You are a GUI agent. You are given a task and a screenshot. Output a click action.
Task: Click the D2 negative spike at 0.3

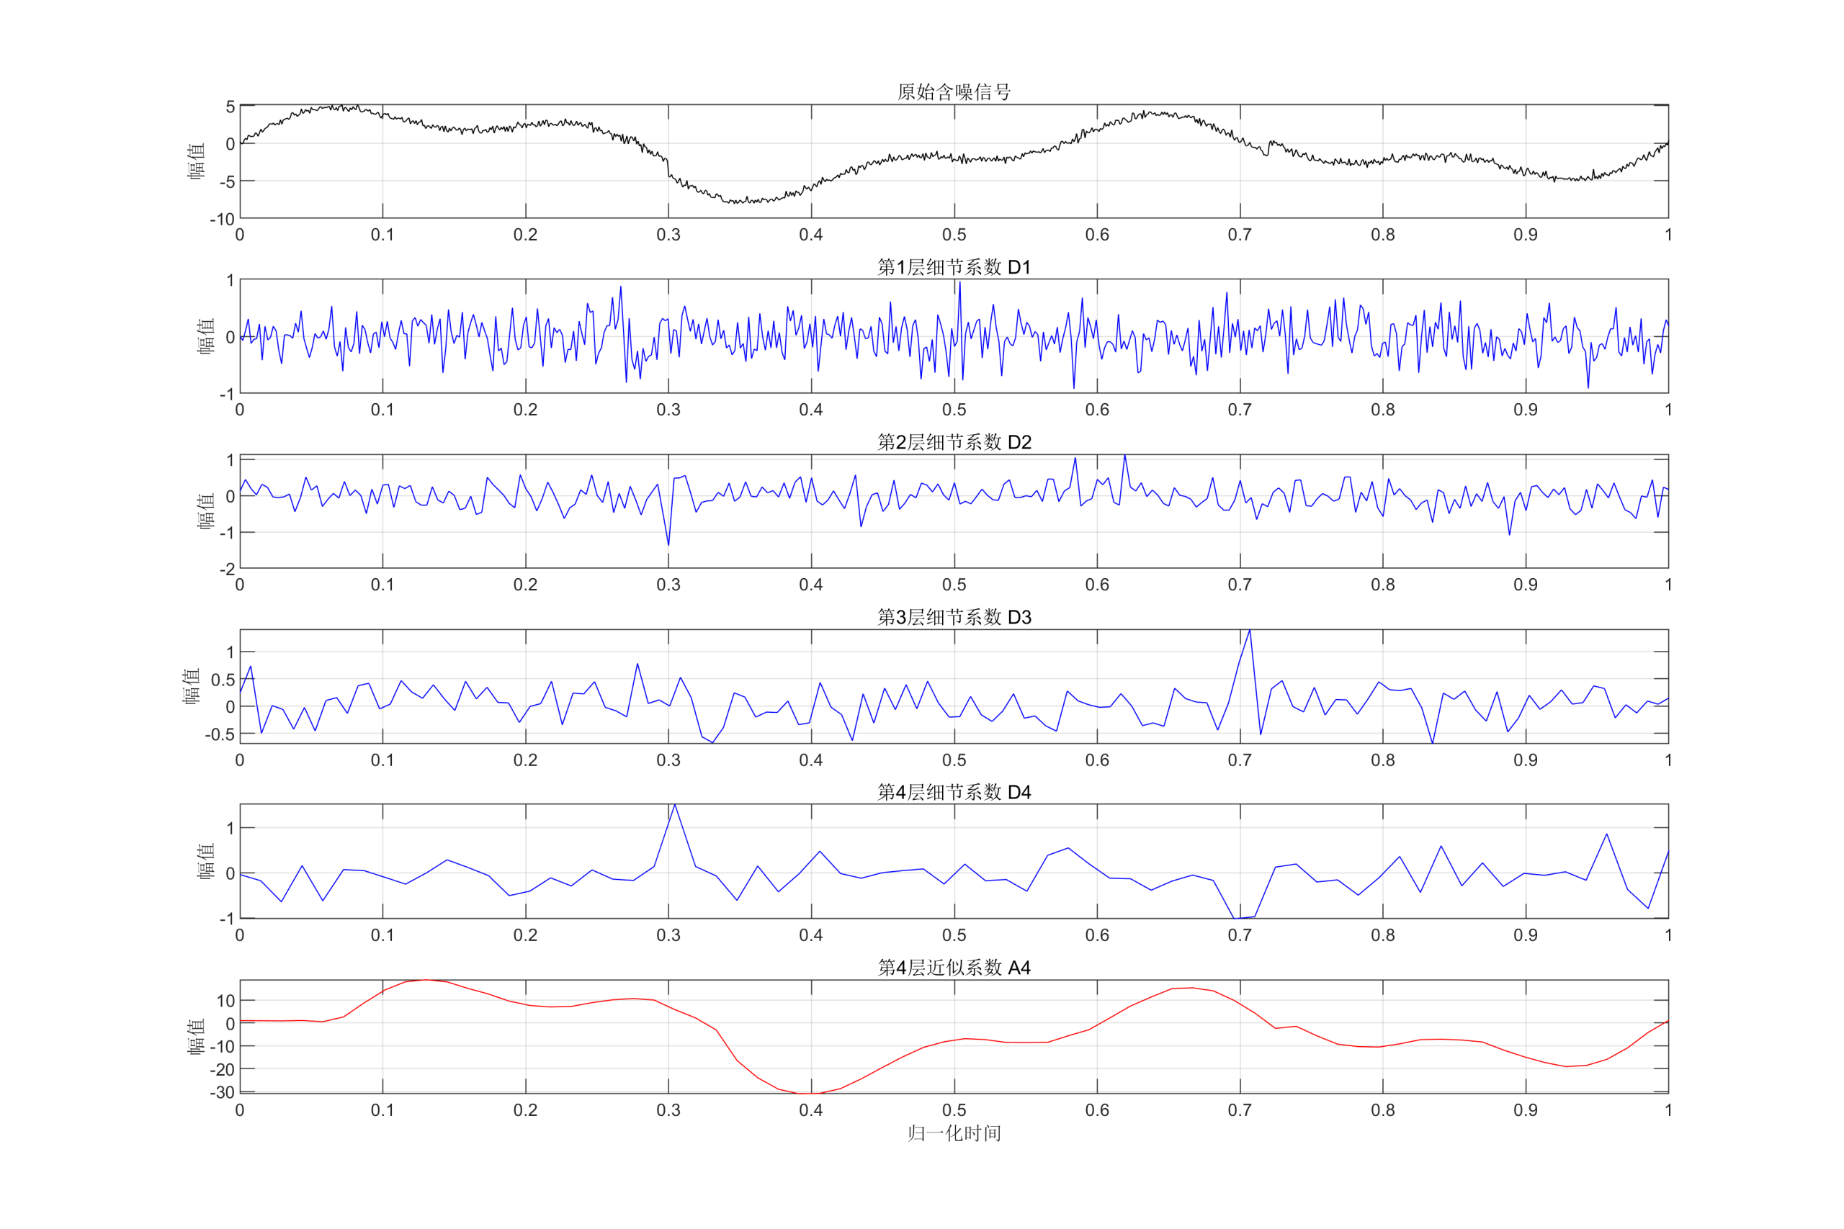(x=668, y=544)
